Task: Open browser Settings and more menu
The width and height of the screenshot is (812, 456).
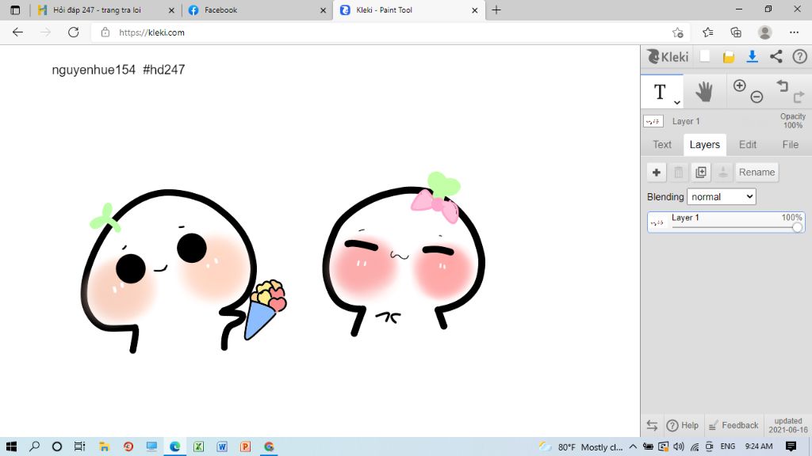Action: click(794, 32)
